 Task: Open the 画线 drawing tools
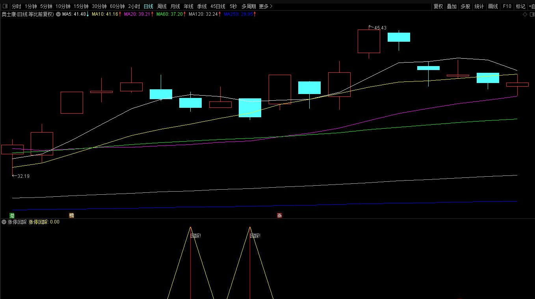[x=493, y=6]
